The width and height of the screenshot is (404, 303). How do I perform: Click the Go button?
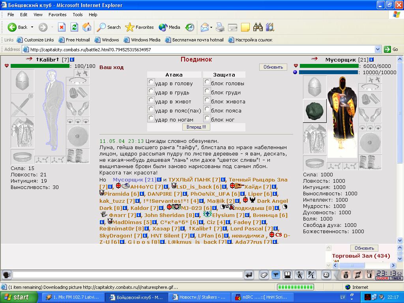point(391,49)
